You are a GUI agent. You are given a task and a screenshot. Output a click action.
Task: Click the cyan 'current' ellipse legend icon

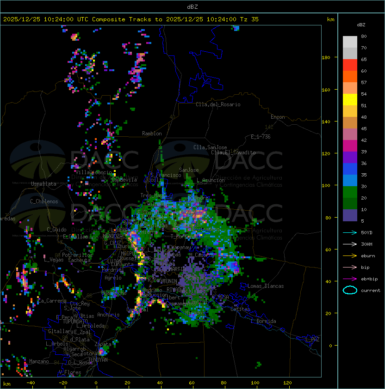pyautogui.click(x=350, y=290)
